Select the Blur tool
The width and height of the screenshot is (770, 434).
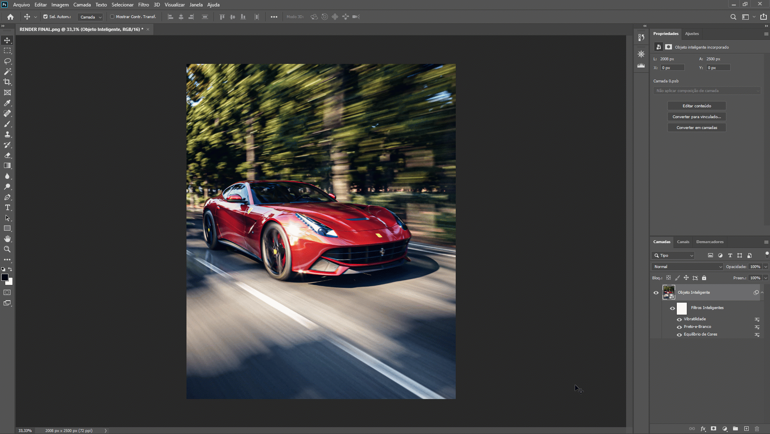pos(7,176)
